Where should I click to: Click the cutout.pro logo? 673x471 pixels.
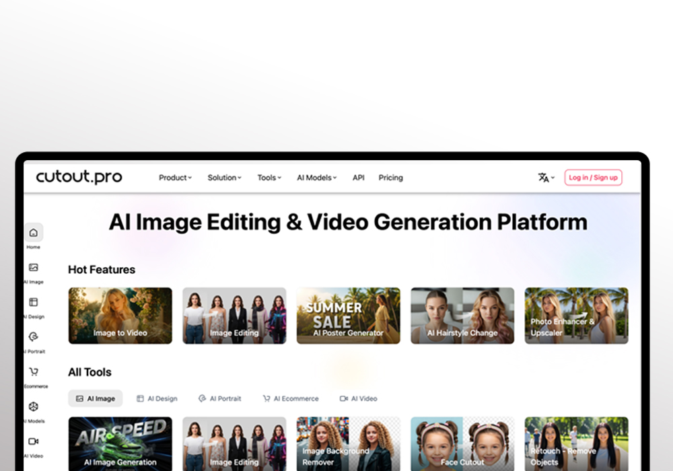click(x=79, y=177)
